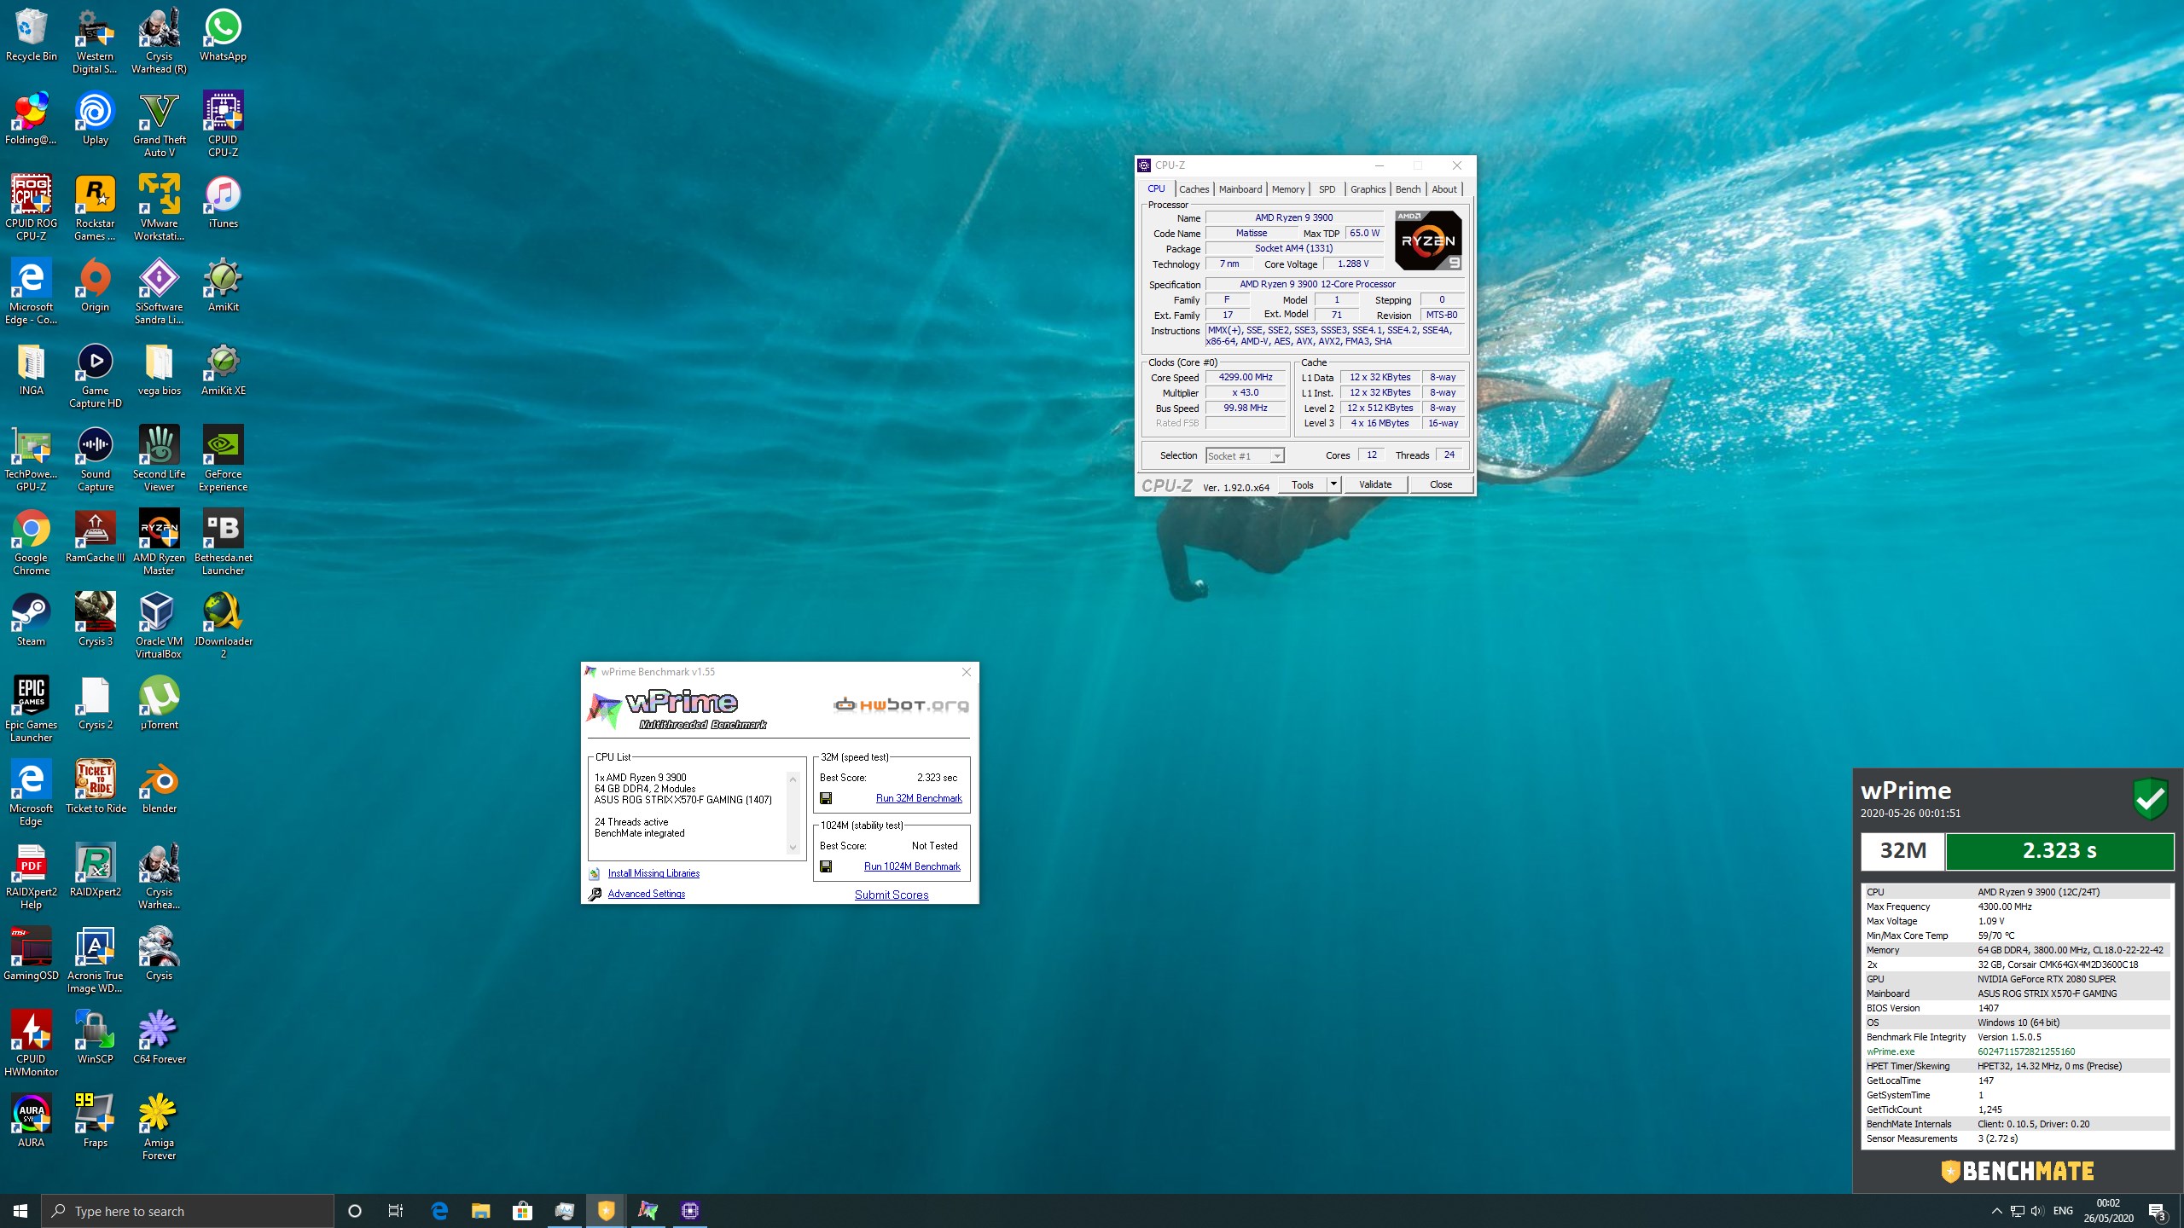
Task: Open the AmiKit XE shortcut
Action: pyautogui.click(x=223, y=369)
